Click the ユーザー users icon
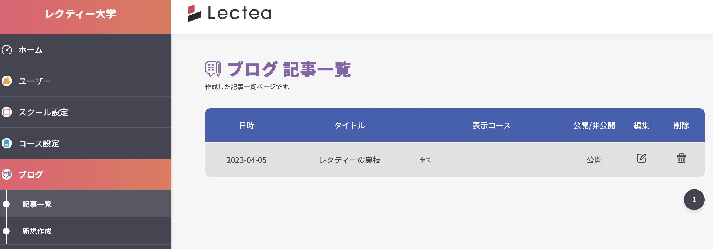 point(7,81)
